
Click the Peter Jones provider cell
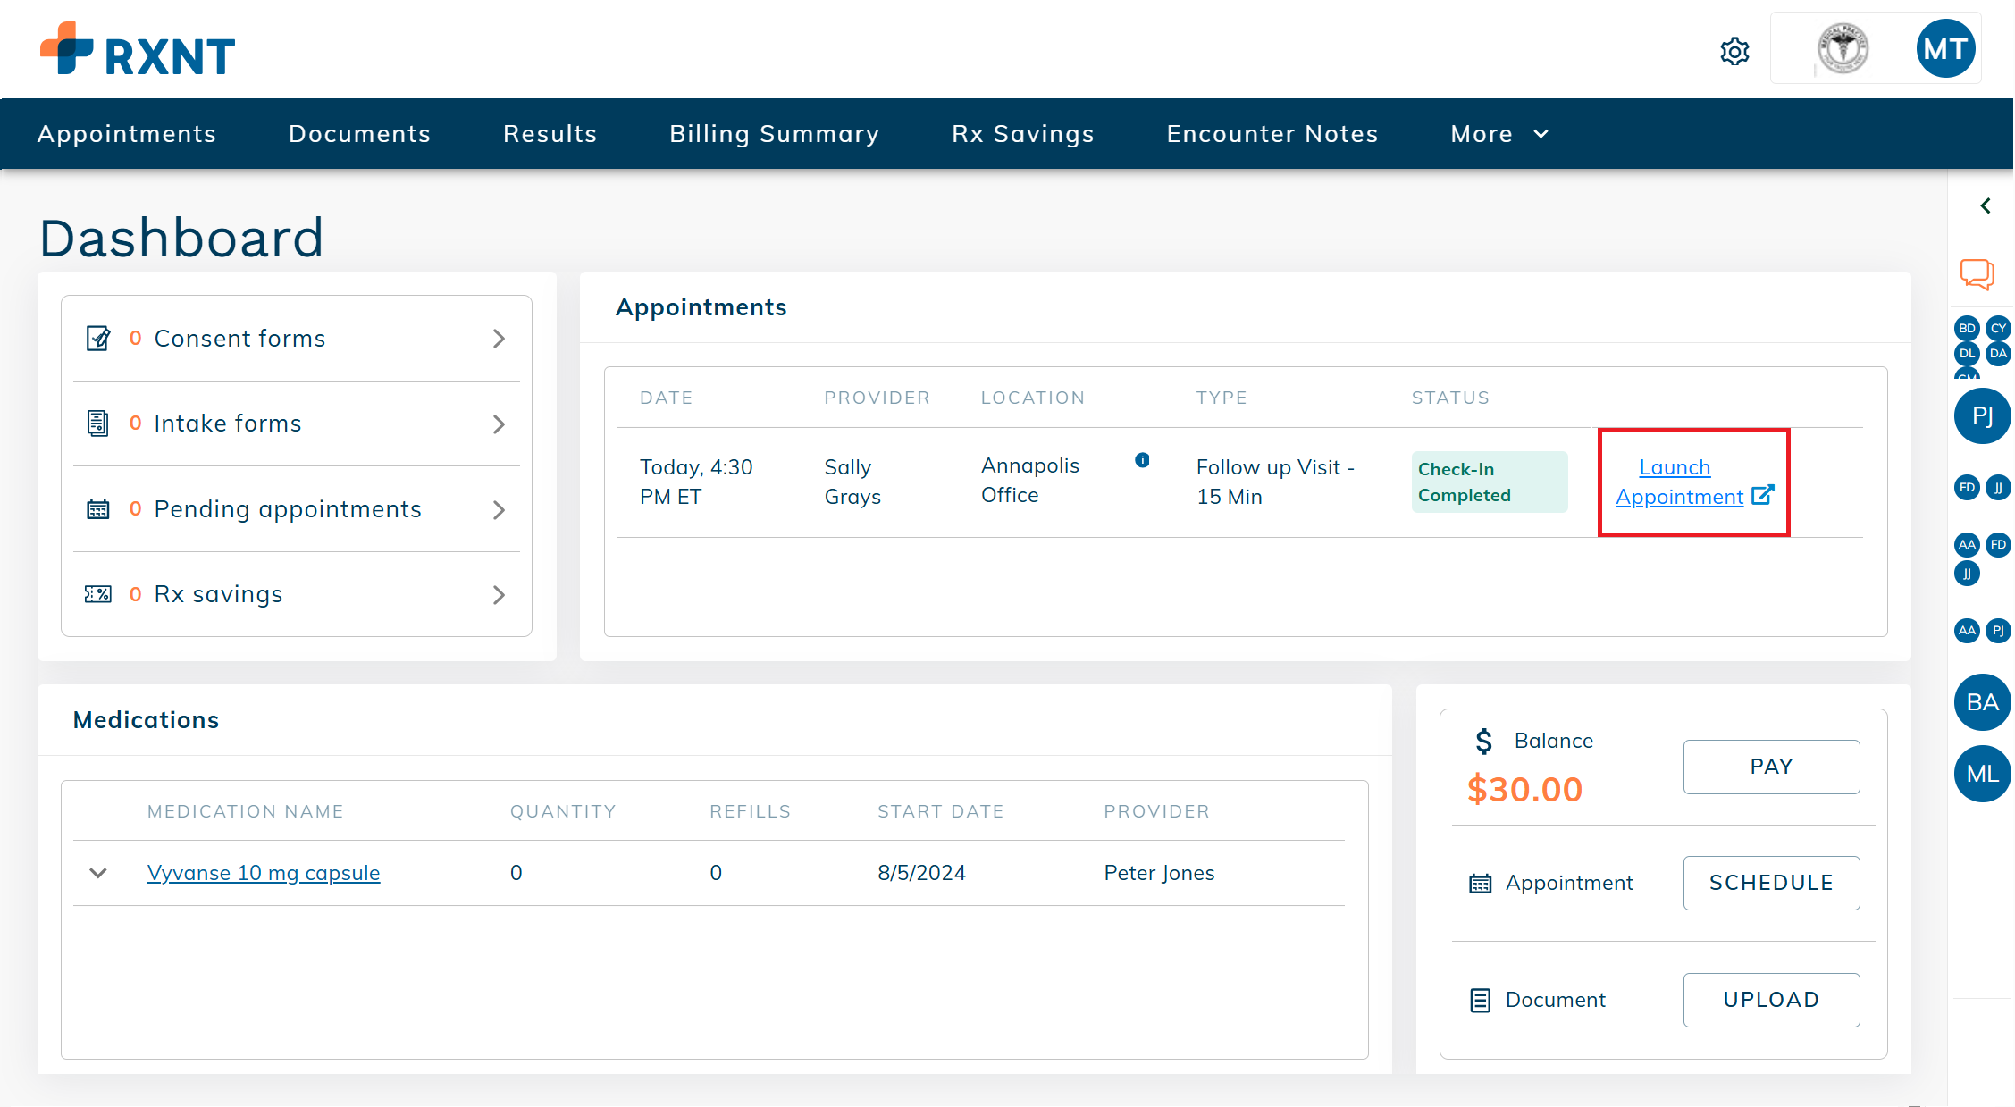[x=1159, y=873]
